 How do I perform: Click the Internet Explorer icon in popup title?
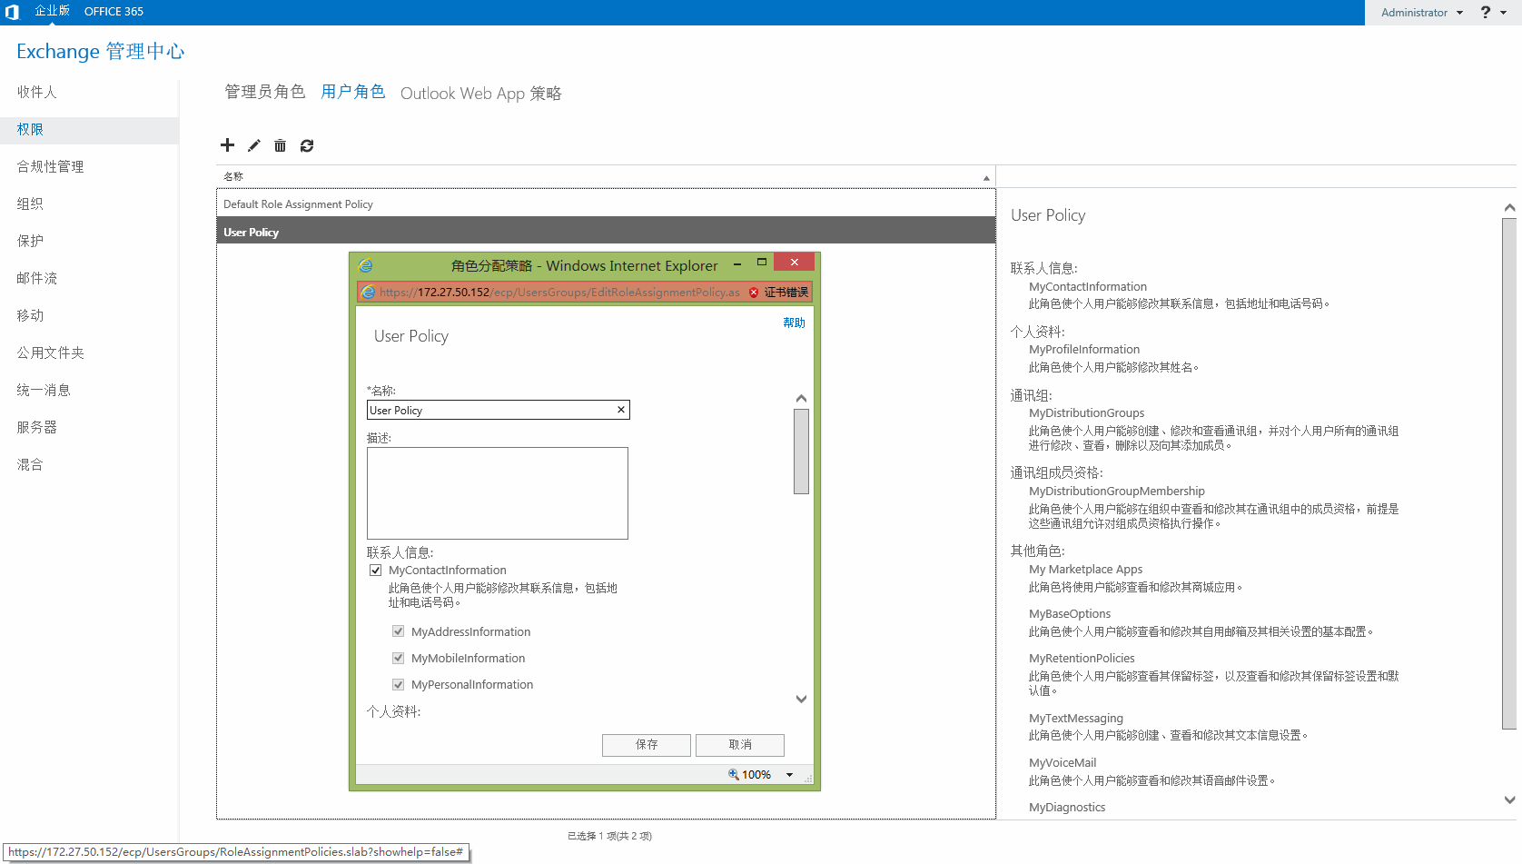(x=366, y=265)
